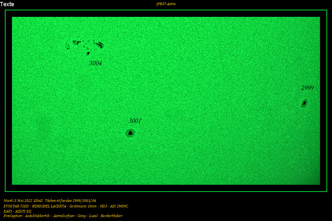Viewport: 332px width, 221px height.
Task: Click the JPB37 Astro title text
Action: [166, 4]
